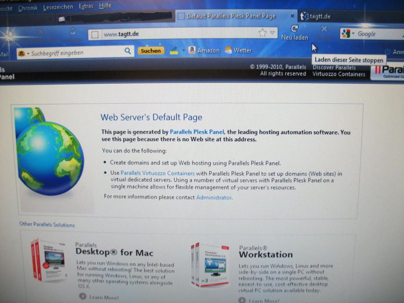Open address bar history dropdown arrow
Screen dimensions: 404x303
click(272, 33)
